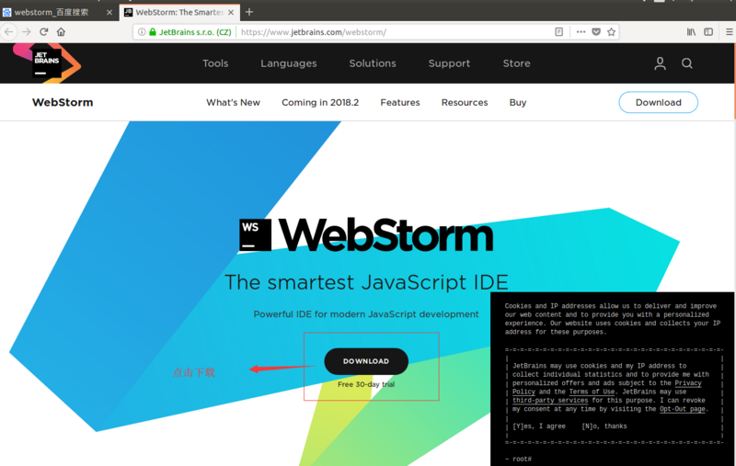Open the Languages menu
The width and height of the screenshot is (736, 466).
pyautogui.click(x=289, y=63)
